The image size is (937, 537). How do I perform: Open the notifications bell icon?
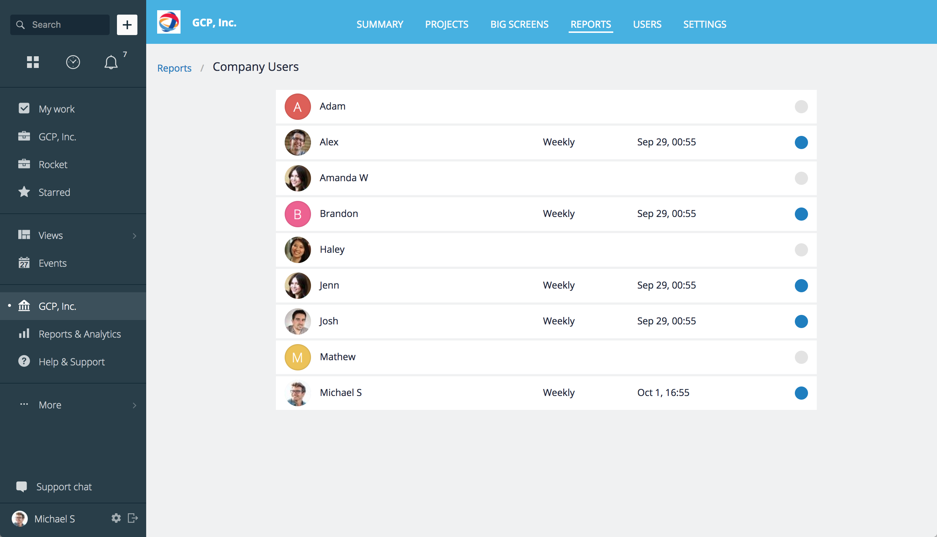tap(111, 62)
